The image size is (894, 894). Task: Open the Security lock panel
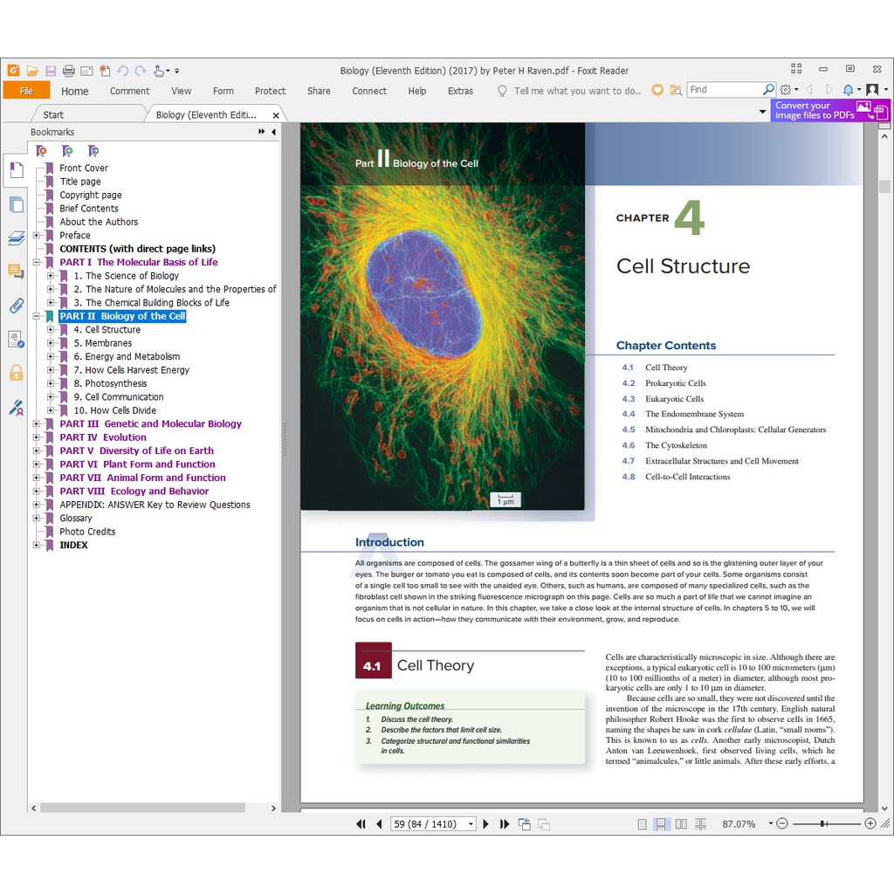(x=16, y=373)
